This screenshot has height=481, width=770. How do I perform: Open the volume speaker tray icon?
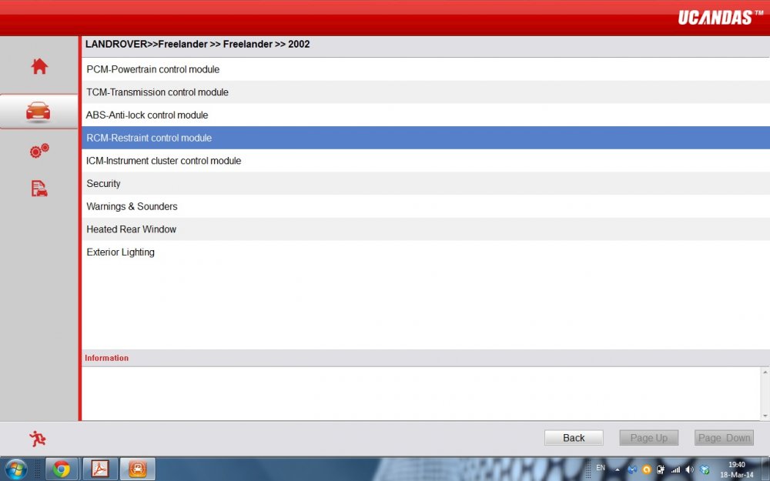[690, 469]
